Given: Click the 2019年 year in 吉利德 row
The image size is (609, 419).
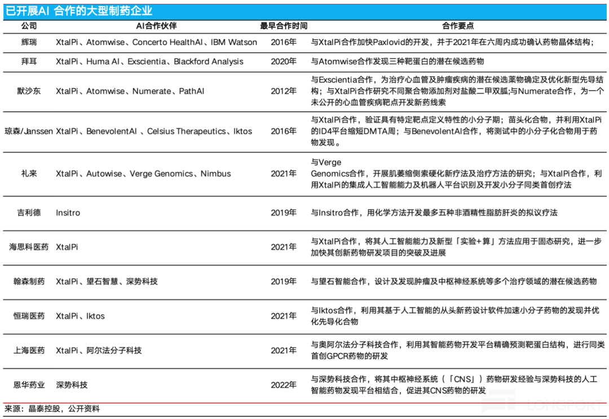Looking at the screenshot, I should [x=284, y=213].
